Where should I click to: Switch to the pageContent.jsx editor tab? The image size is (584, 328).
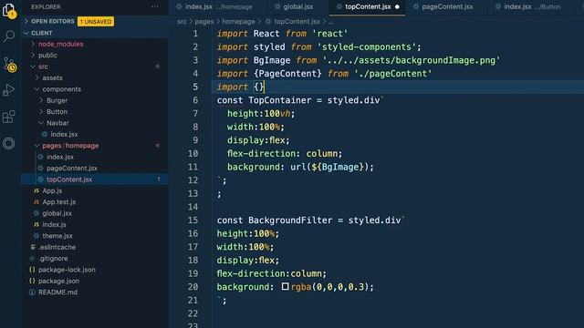coord(443,6)
